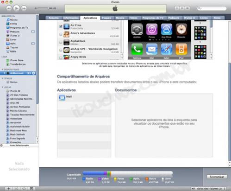Viewport: 231px width, 191px height.
Task: Switch to grid view button
Action: (x=182, y=8)
